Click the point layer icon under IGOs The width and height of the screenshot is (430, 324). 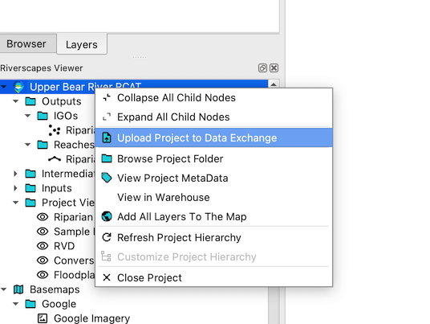pos(54,130)
